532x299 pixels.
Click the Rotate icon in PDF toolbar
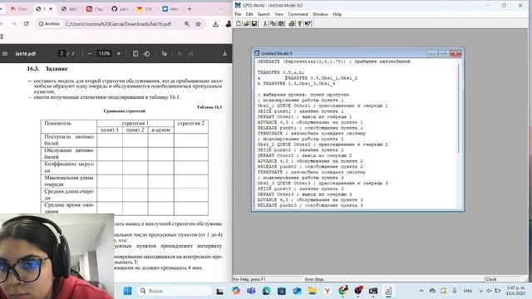[x=146, y=53]
